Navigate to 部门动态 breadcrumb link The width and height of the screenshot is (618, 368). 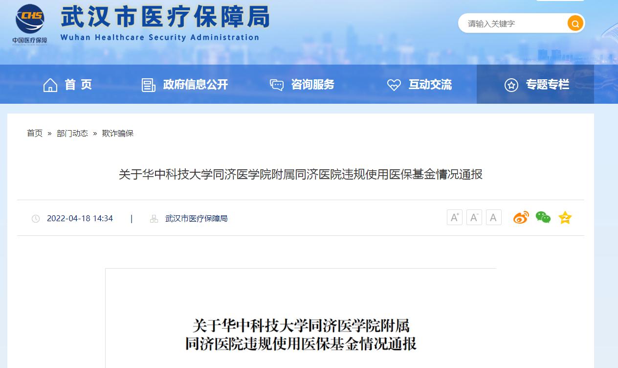point(72,133)
